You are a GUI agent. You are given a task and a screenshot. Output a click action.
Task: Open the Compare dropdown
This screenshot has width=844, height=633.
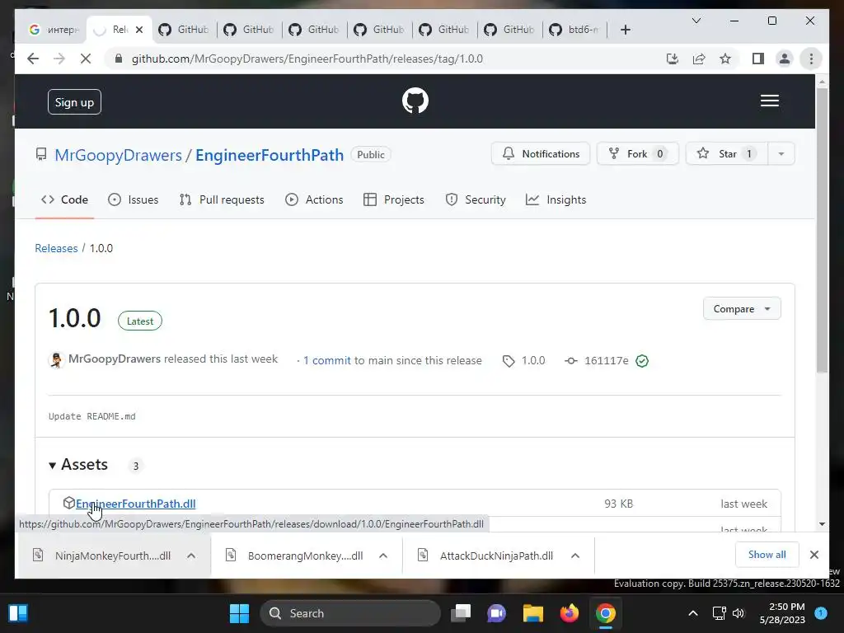tap(742, 309)
